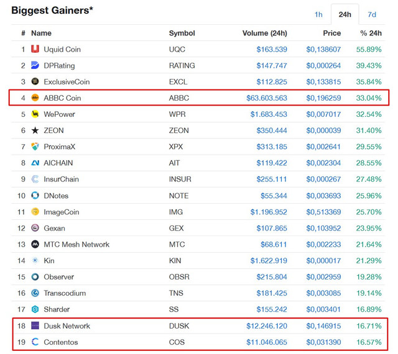Click the ZEON star icon

click(x=35, y=130)
